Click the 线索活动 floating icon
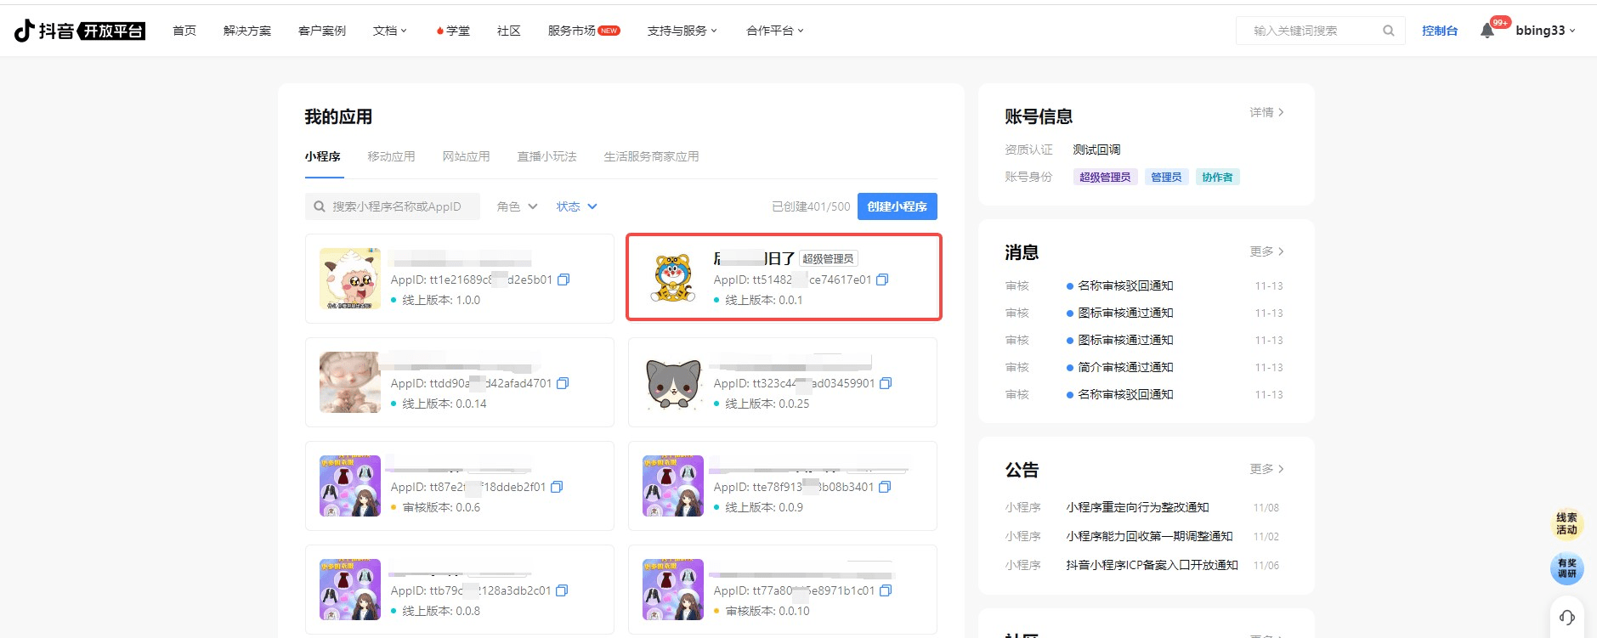The width and height of the screenshot is (1597, 638). pos(1566,523)
